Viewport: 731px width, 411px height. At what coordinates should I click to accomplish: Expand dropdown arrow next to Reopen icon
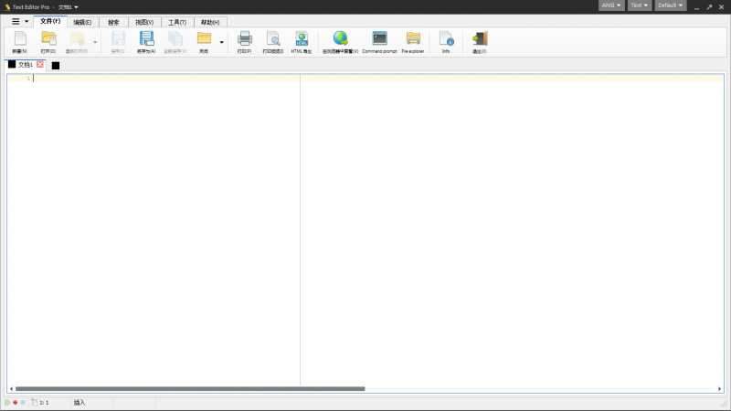click(95, 42)
